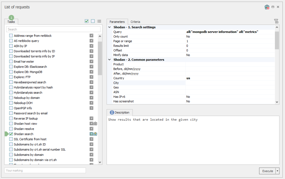
Task: Click the icon next to Reverse IP lookup
Action: pyautogui.click(x=91, y=118)
